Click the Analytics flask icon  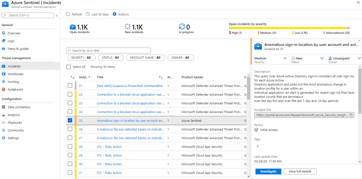coord(4,115)
